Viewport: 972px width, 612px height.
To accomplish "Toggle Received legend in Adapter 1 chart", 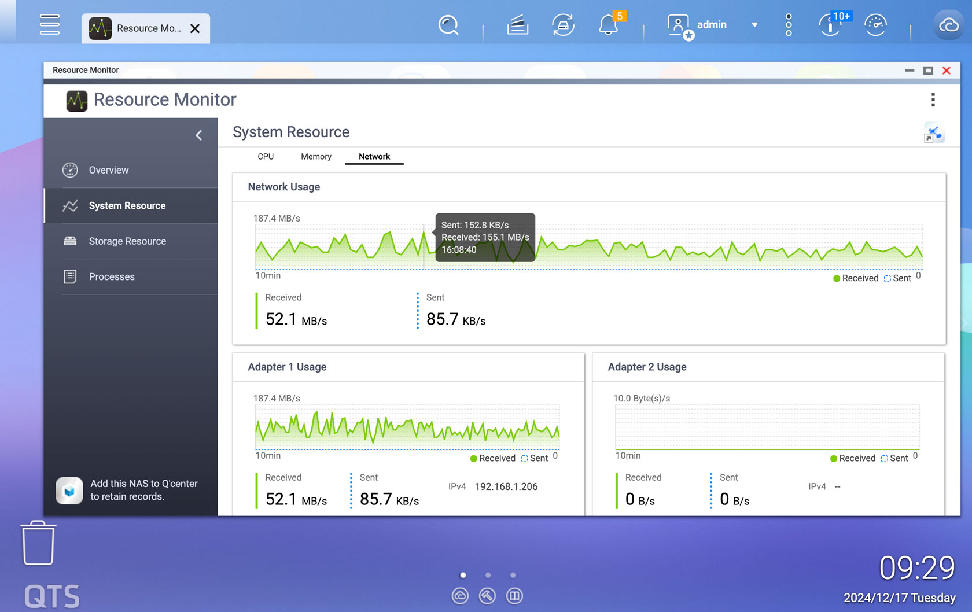I will (492, 458).
